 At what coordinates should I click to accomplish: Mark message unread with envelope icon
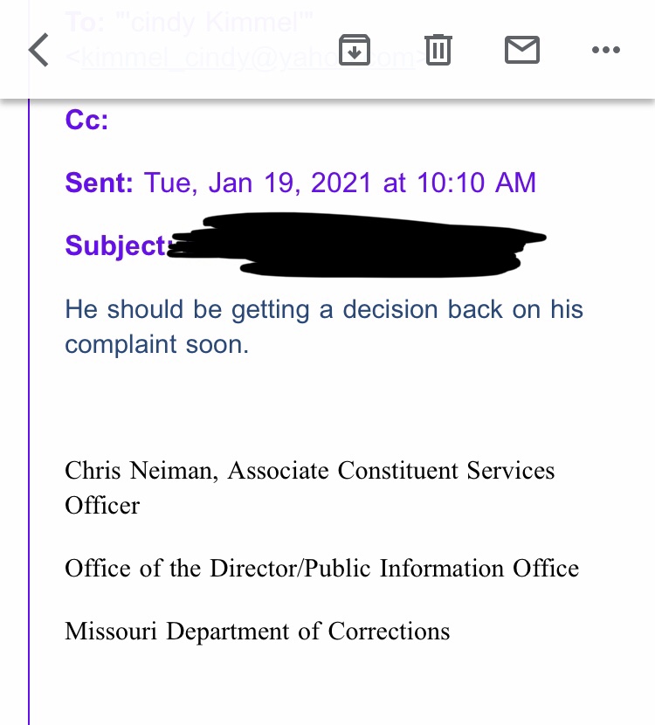[522, 50]
